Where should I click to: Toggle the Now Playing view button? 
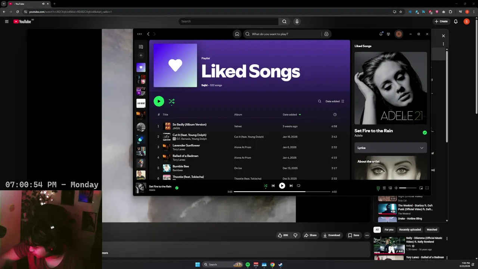[378, 188]
